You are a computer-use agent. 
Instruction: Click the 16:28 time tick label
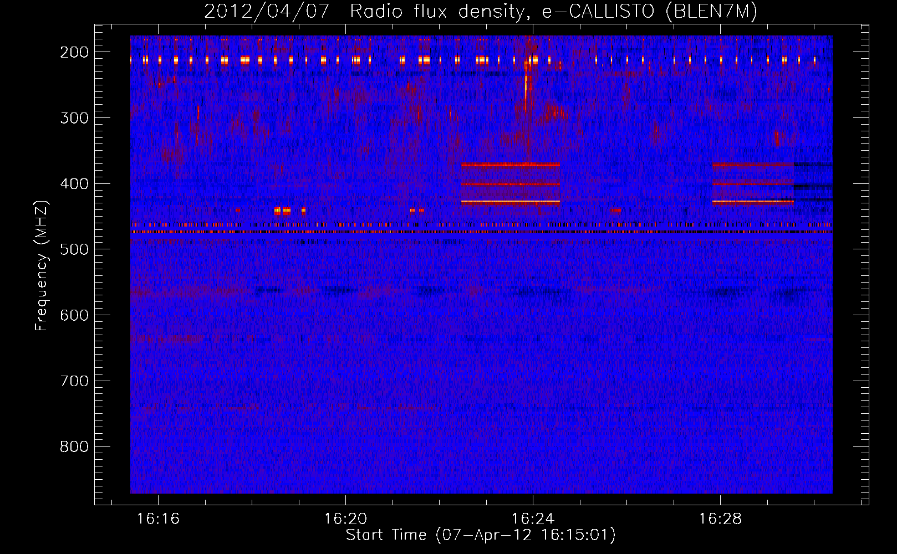[720, 519]
